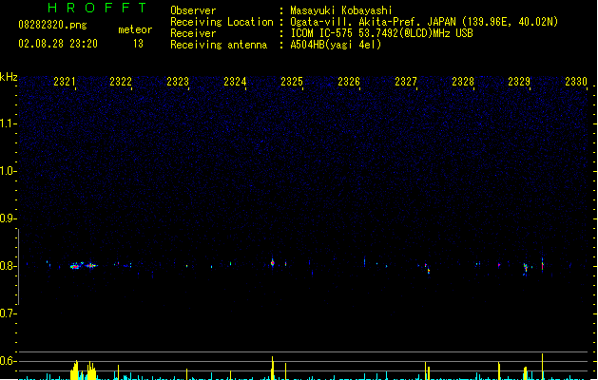598x380 pixels.
Task: Click the 2321 time marker
Action: (x=64, y=82)
